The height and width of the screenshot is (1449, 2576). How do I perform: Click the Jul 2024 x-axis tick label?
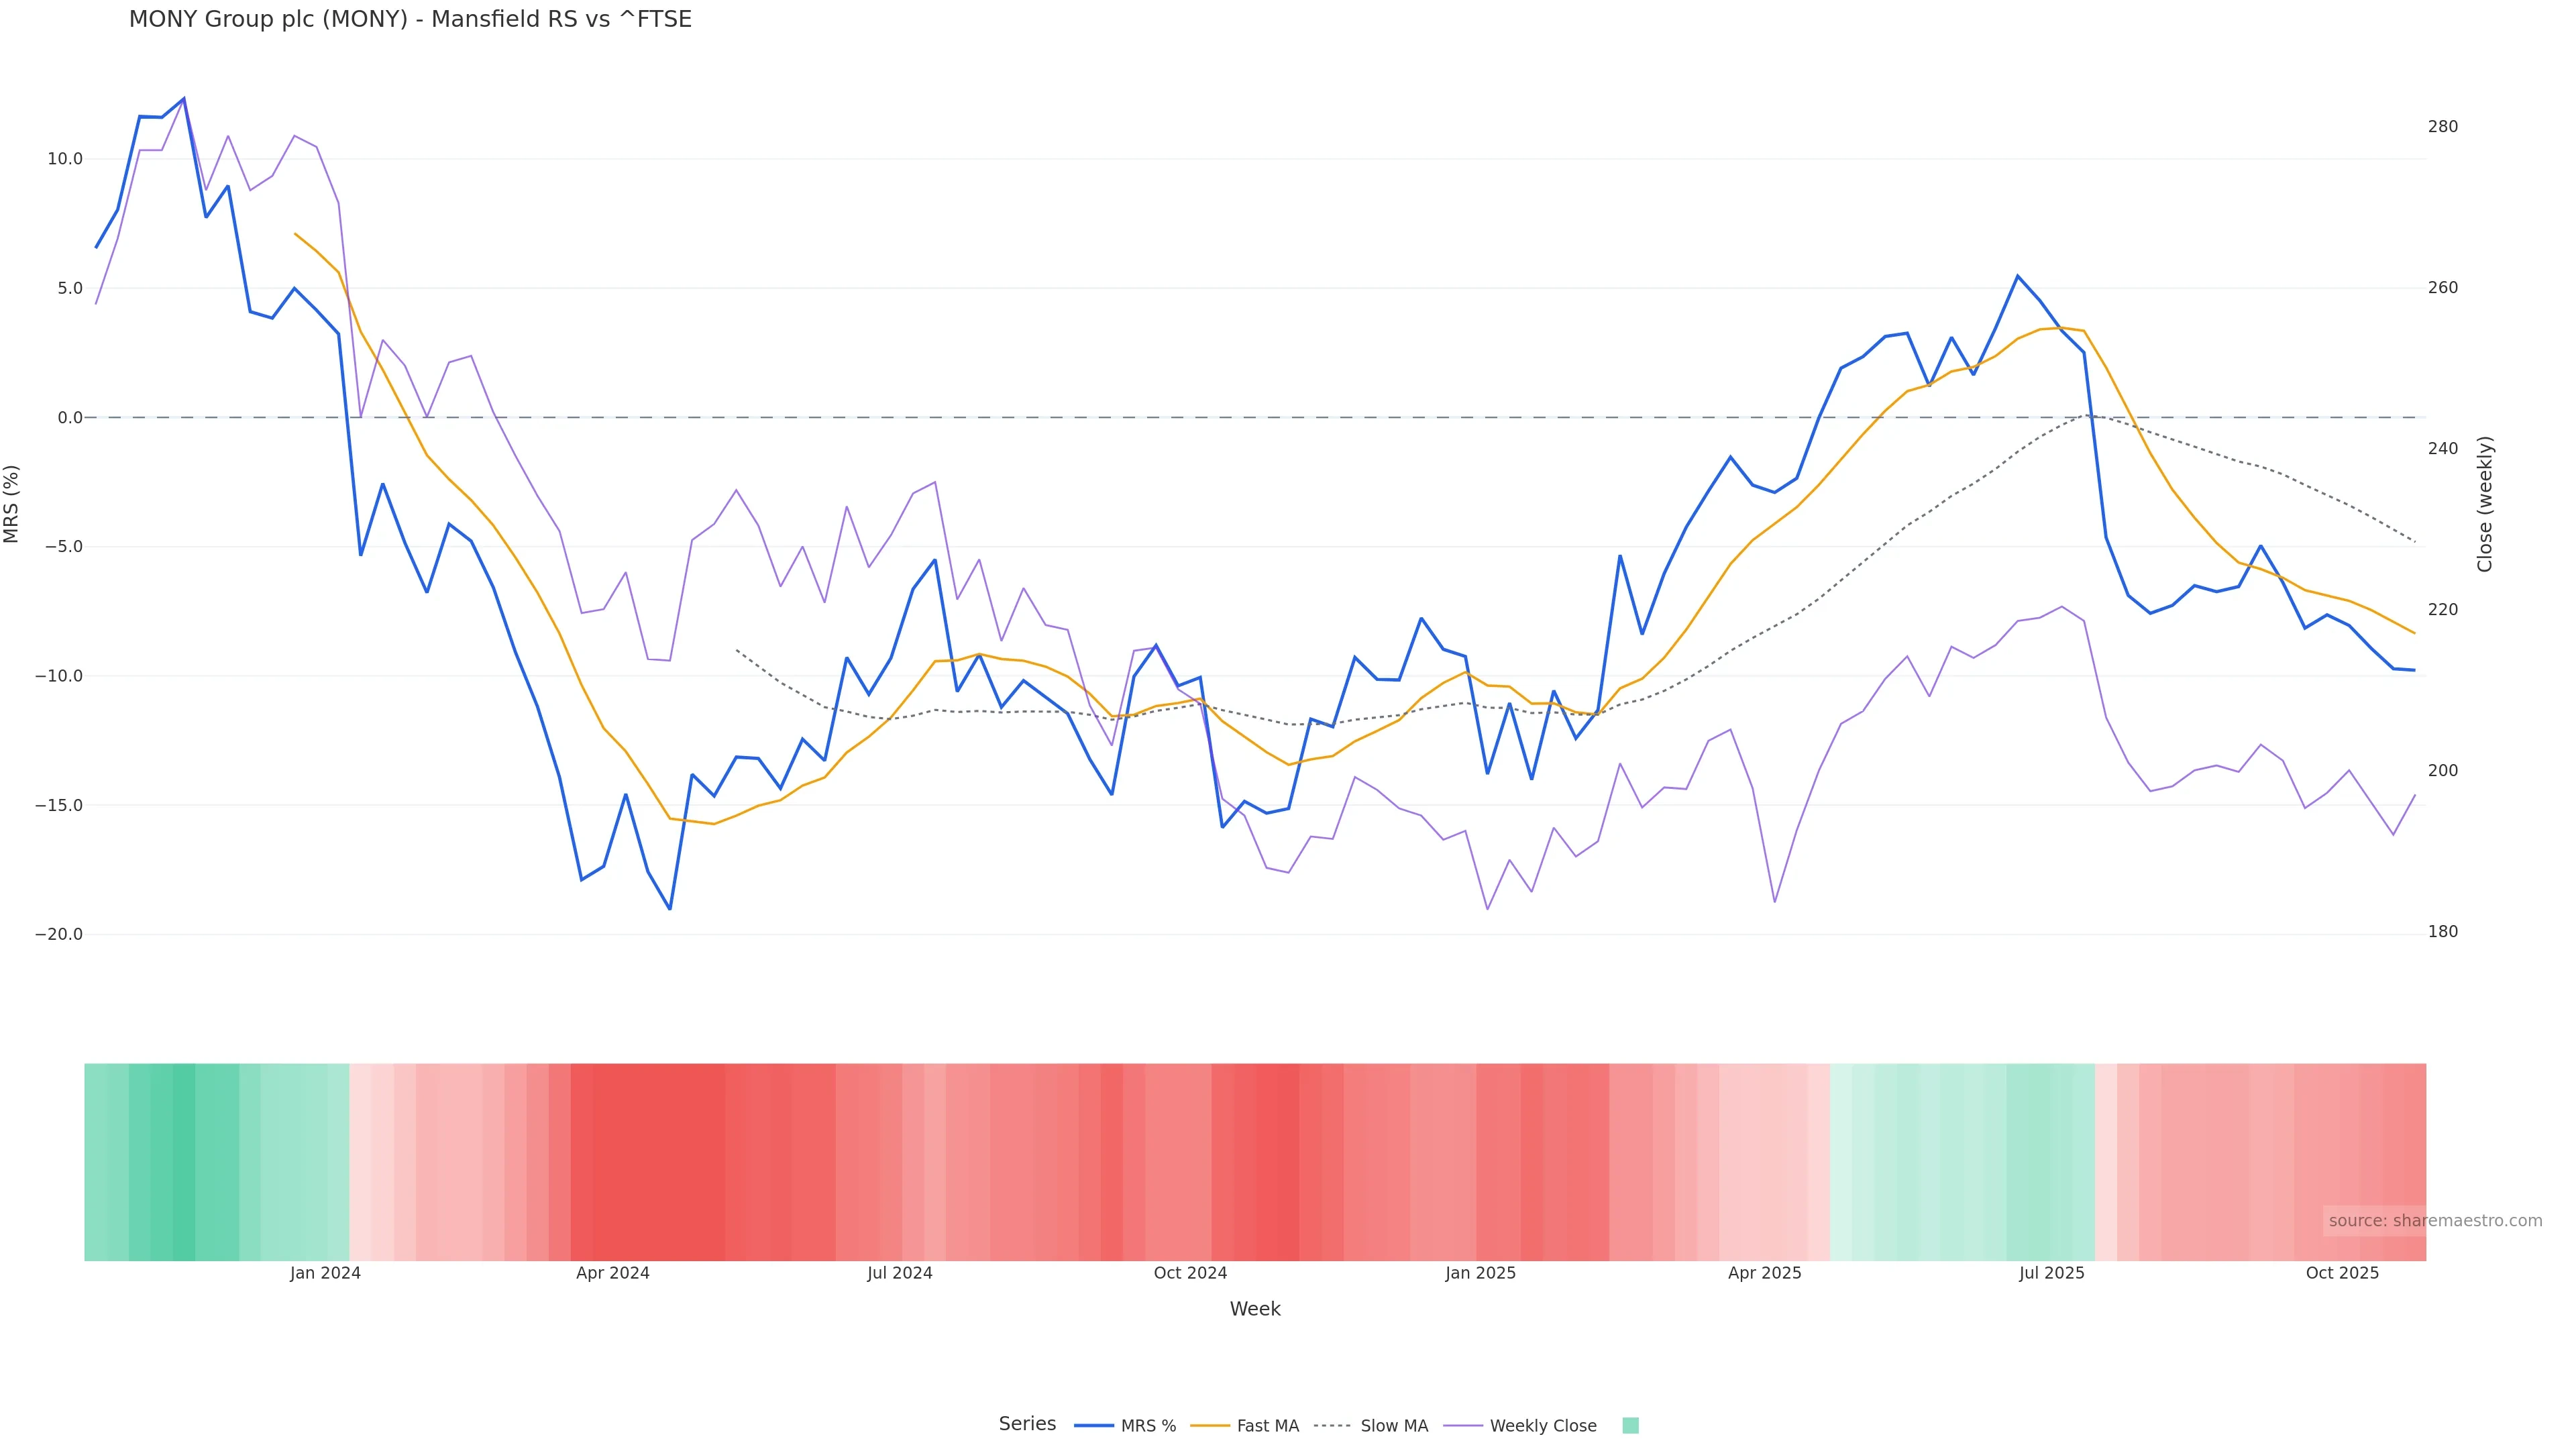point(899,1273)
